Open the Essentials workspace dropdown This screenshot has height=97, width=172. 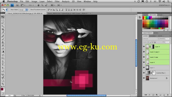coord(164,5)
